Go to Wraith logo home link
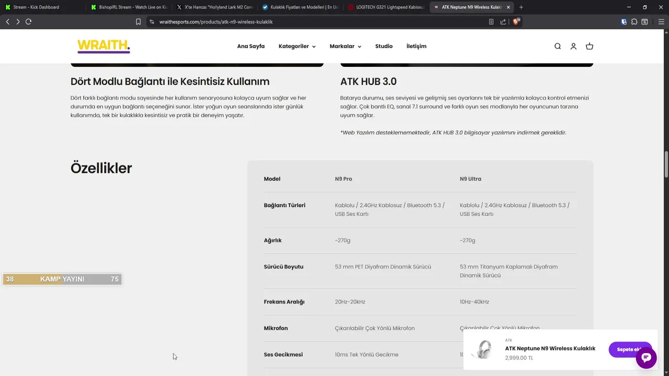Image resolution: width=669 pixels, height=376 pixels. [103, 46]
